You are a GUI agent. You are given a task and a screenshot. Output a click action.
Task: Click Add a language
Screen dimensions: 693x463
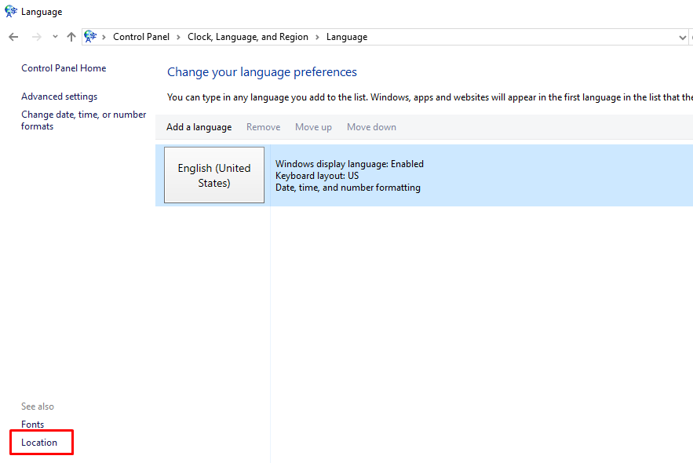[199, 127]
